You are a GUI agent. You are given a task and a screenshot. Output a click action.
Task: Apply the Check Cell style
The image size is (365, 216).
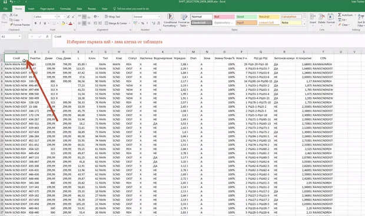[201, 23]
